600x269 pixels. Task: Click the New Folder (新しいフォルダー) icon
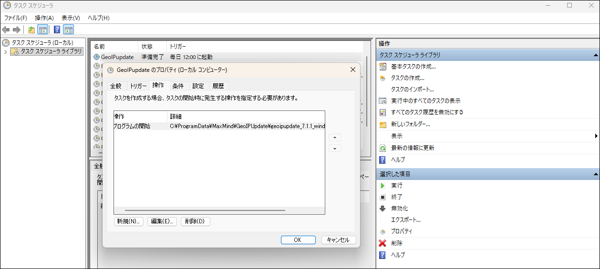(x=383, y=125)
